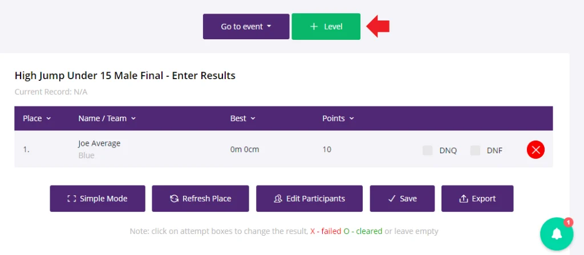Screen dimensions: 584x255
Task: Tick the DNF checkbox for Joe Average
Action: [x=475, y=150]
